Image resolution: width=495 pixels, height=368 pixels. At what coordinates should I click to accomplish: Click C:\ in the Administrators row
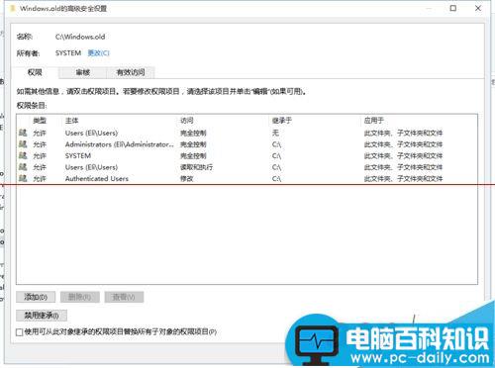click(x=276, y=144)
